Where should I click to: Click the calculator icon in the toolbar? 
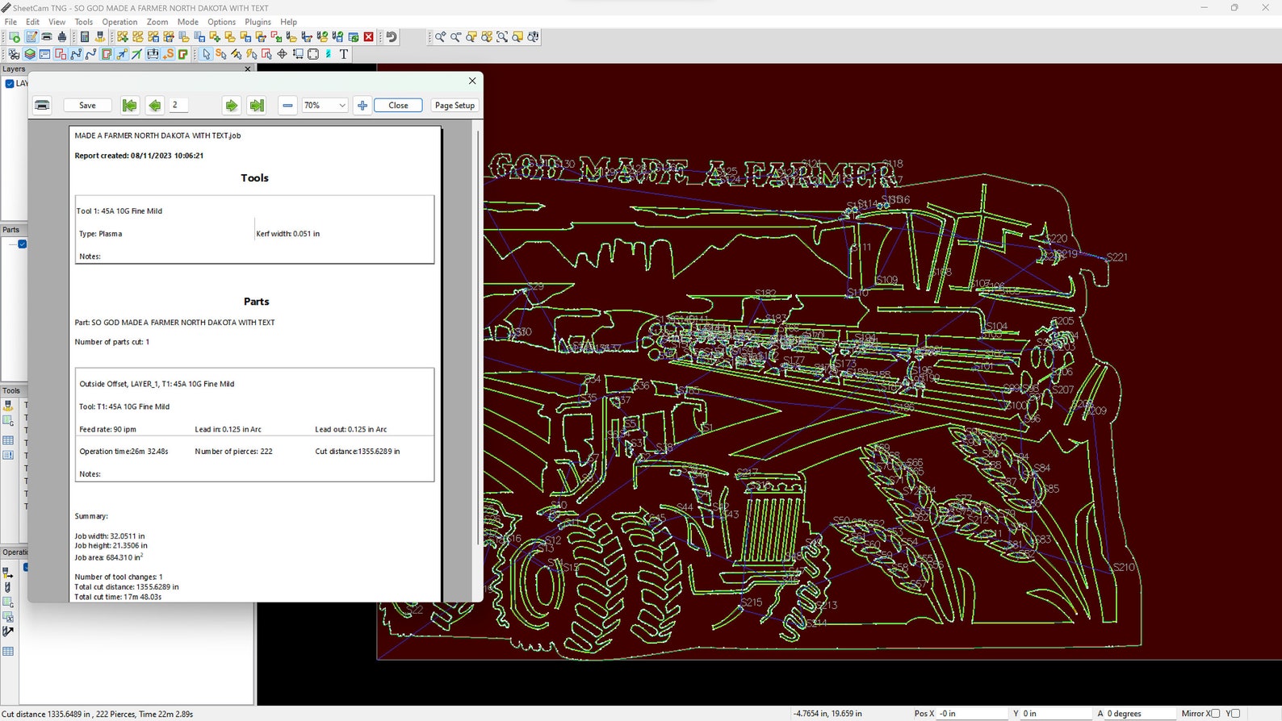coord(85,37)
